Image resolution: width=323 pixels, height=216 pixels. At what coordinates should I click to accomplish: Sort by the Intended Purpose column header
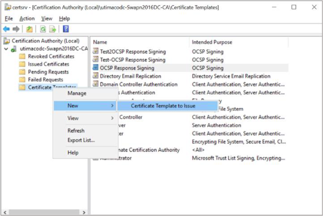coord(212,42)
